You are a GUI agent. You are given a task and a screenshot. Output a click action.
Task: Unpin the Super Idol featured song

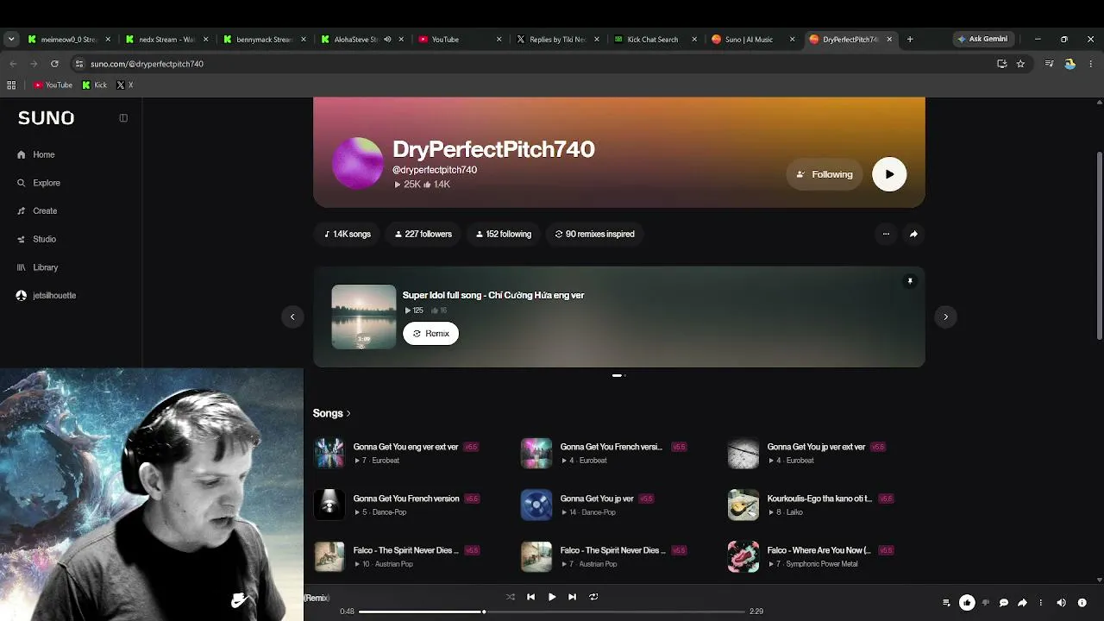point(909,281)
